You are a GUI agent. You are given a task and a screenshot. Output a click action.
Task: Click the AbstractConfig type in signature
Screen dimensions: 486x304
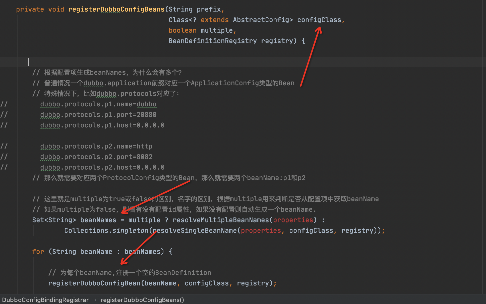pyautogui.click(x=261, y=20)
